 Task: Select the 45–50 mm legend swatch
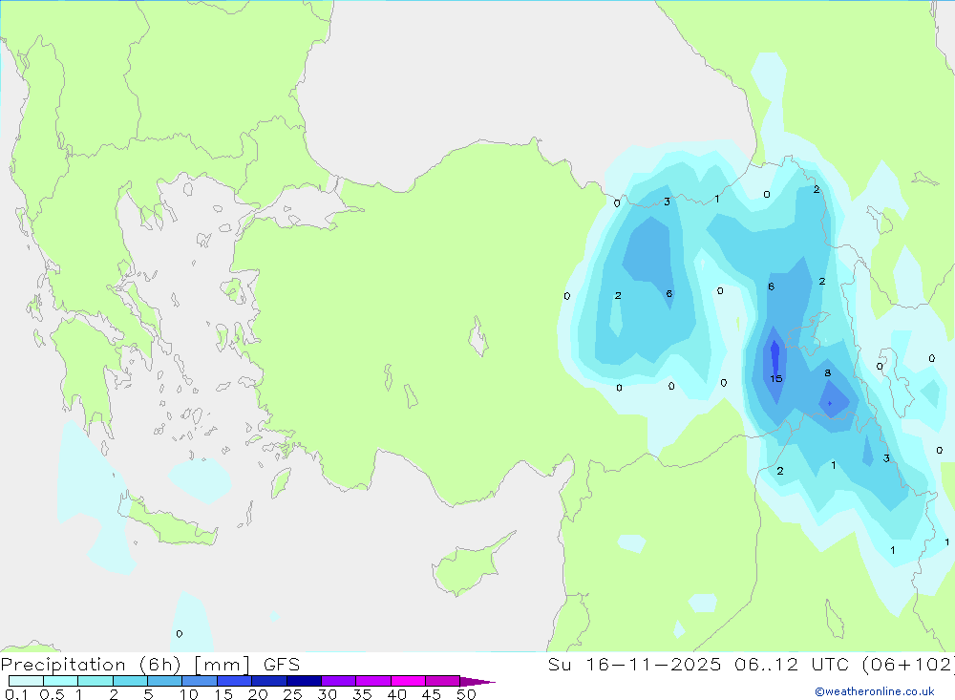[x=443, y=681]
